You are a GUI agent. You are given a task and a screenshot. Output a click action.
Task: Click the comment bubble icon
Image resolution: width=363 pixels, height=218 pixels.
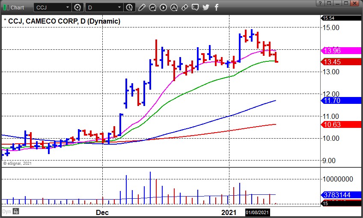(x=195, y=7)
